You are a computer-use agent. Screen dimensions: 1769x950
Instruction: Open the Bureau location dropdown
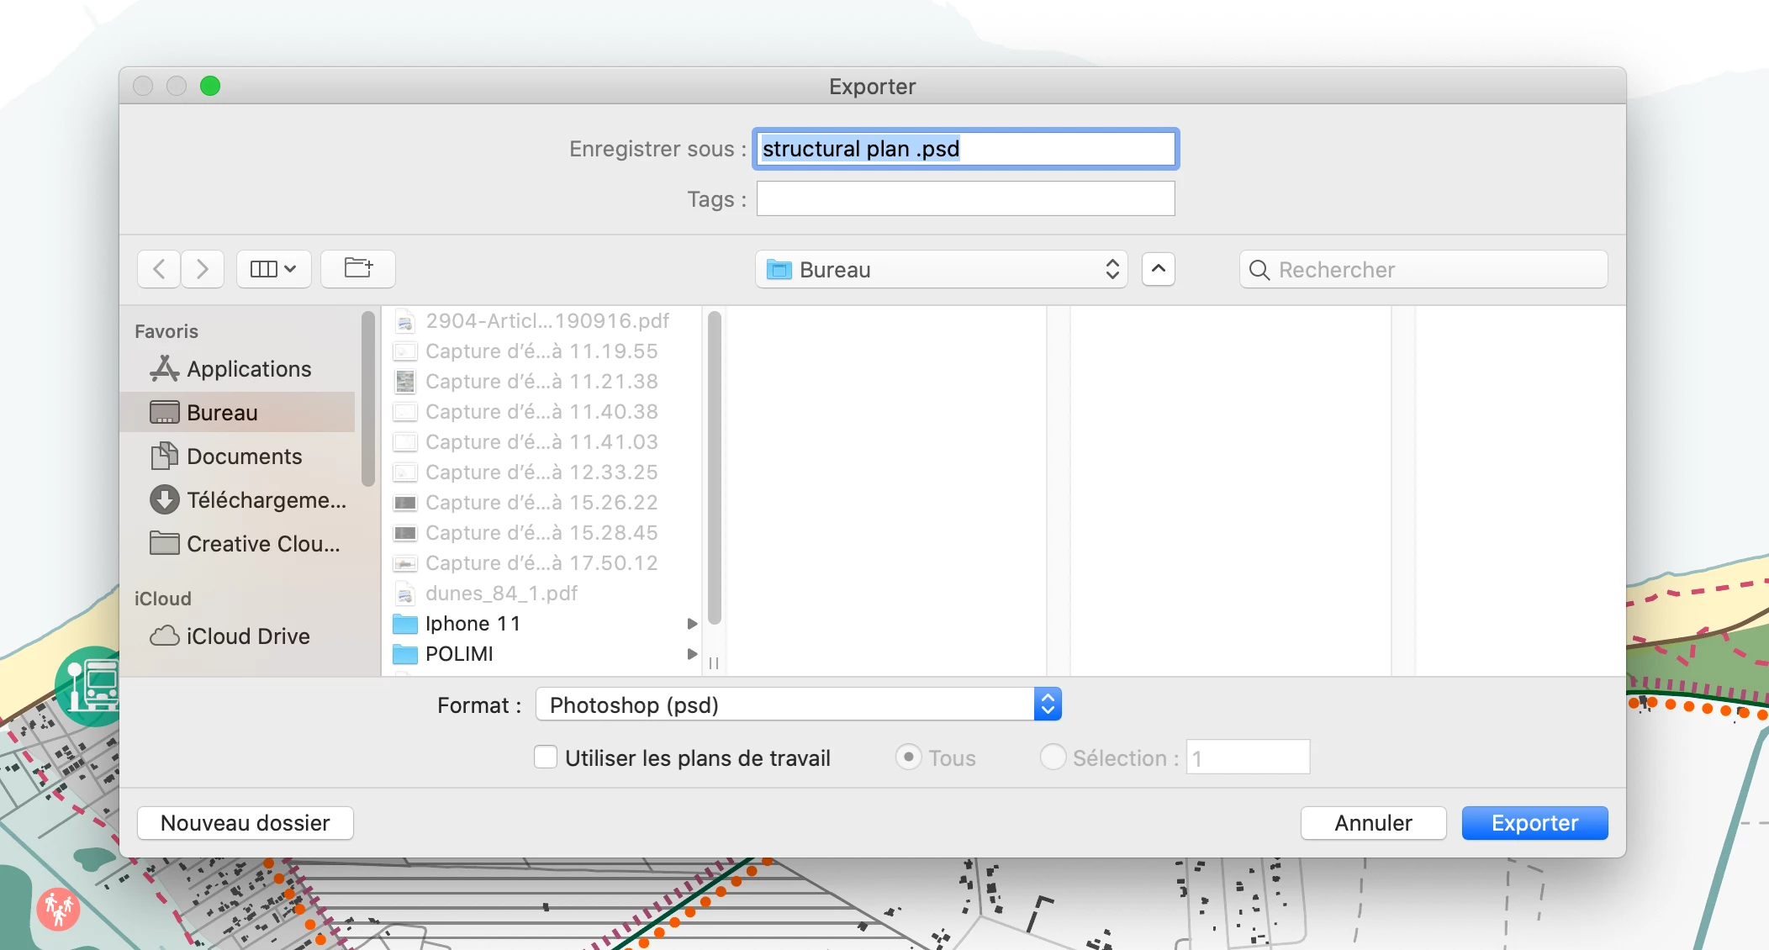pos(941,269)
